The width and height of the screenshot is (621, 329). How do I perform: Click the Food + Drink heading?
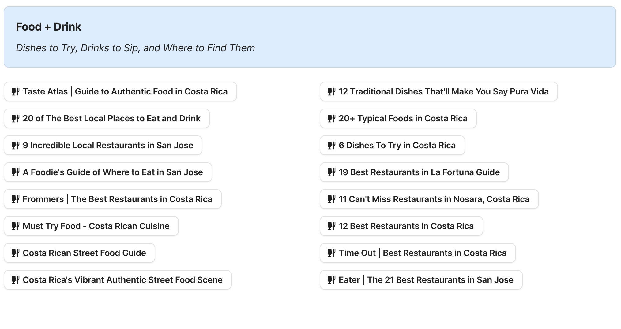click(x=48, y=27)
